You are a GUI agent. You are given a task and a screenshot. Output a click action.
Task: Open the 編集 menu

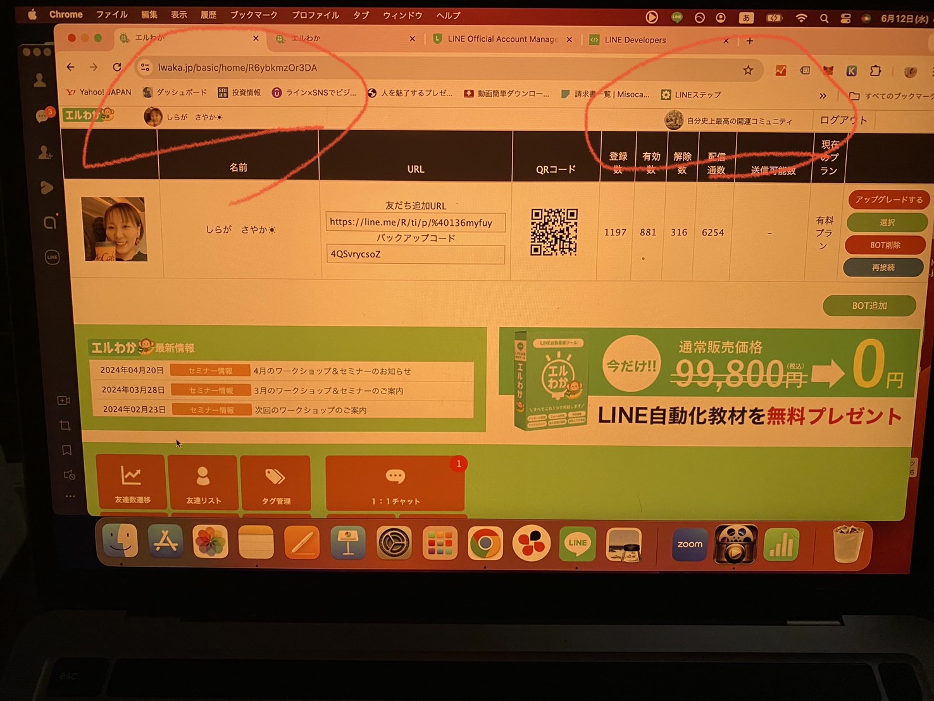[x=149, y=14]
